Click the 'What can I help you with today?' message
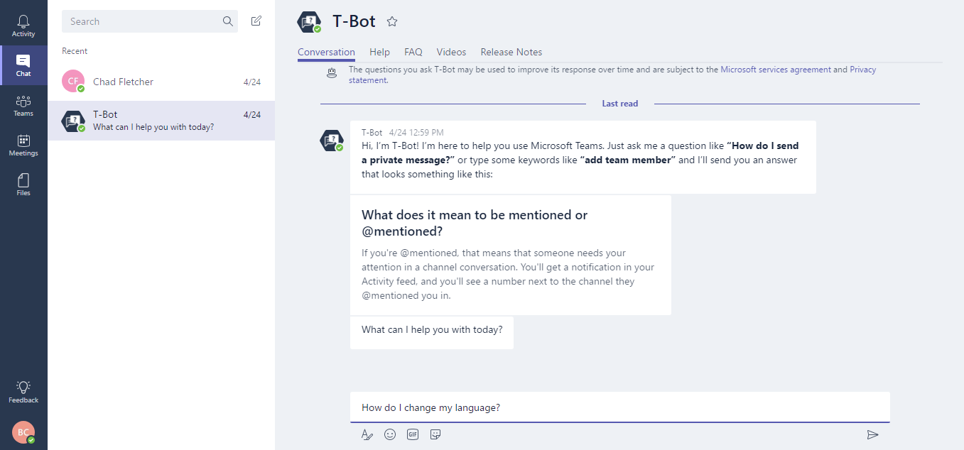Image resolution: width=964 pixels, height=450 pixels. click(x=432, y=332)
